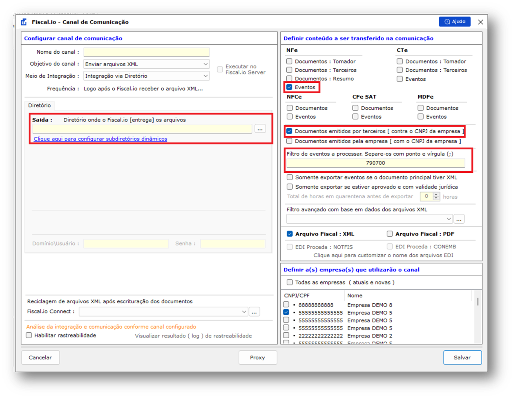Check CTe Documentos : Terceiros
The height and width of the screenshot is (398, 514).
tap(400, 70)
